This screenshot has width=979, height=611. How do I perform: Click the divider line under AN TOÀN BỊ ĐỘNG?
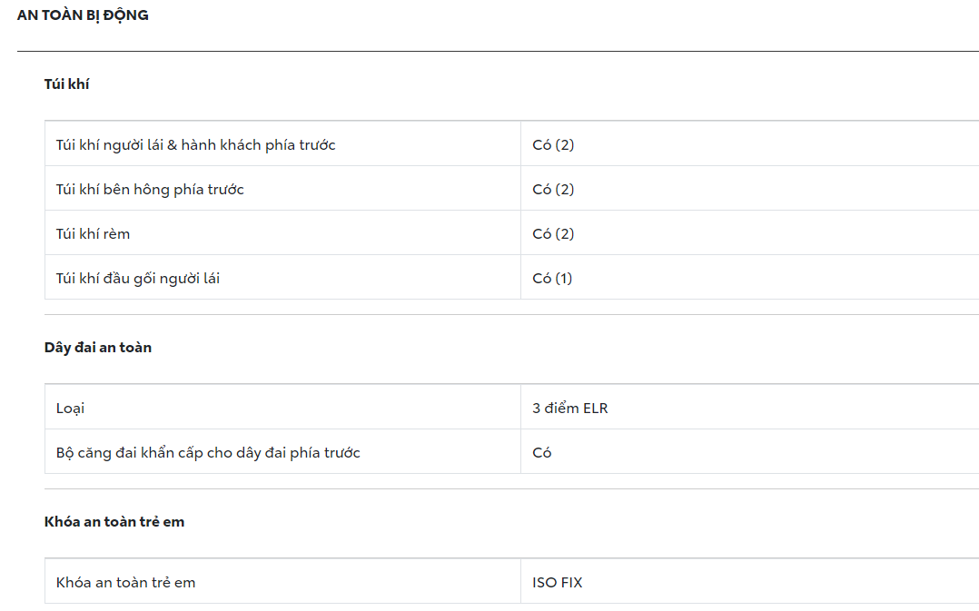(x=498, y=51)
